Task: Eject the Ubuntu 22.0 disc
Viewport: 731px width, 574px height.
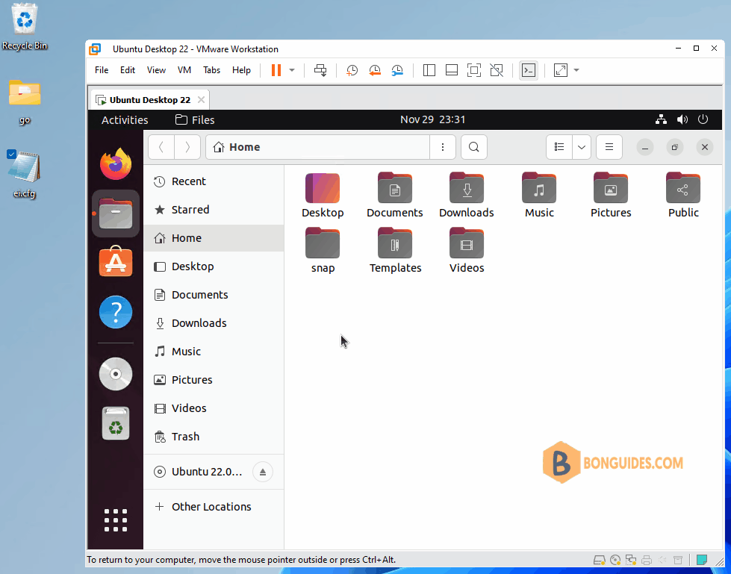Action: coord(263,472)
